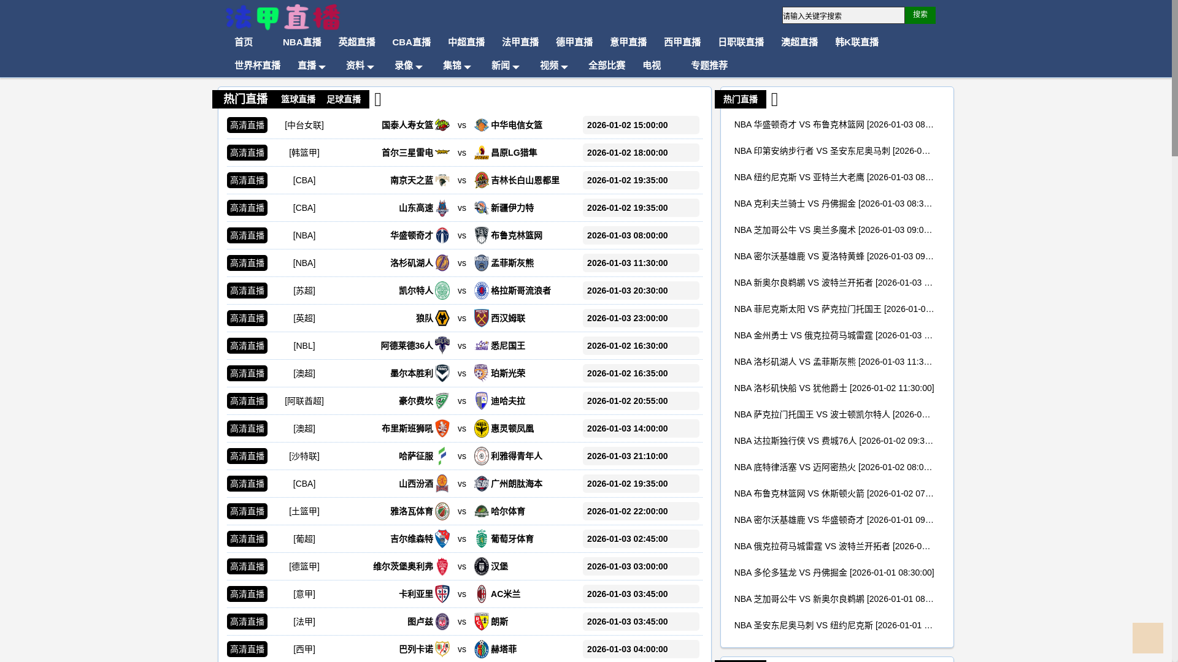This screenshot has height=662, width=1178.
Task: Click the AC米兰 club crest
Action: [482, 594]
